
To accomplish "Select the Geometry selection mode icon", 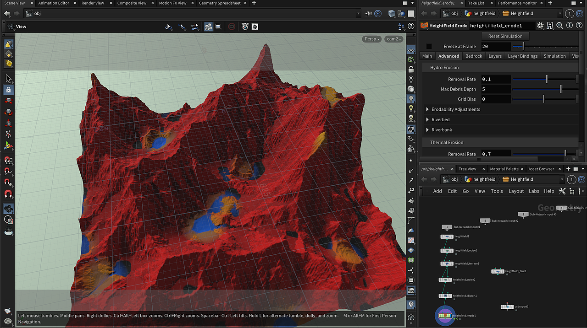I will 8,54.
